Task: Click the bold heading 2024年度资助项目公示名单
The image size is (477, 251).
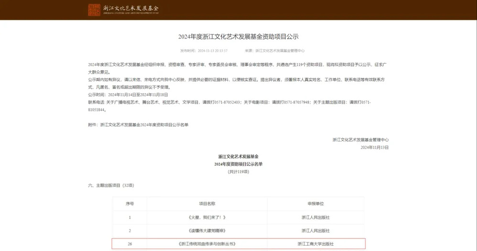Action: point(238,164)
